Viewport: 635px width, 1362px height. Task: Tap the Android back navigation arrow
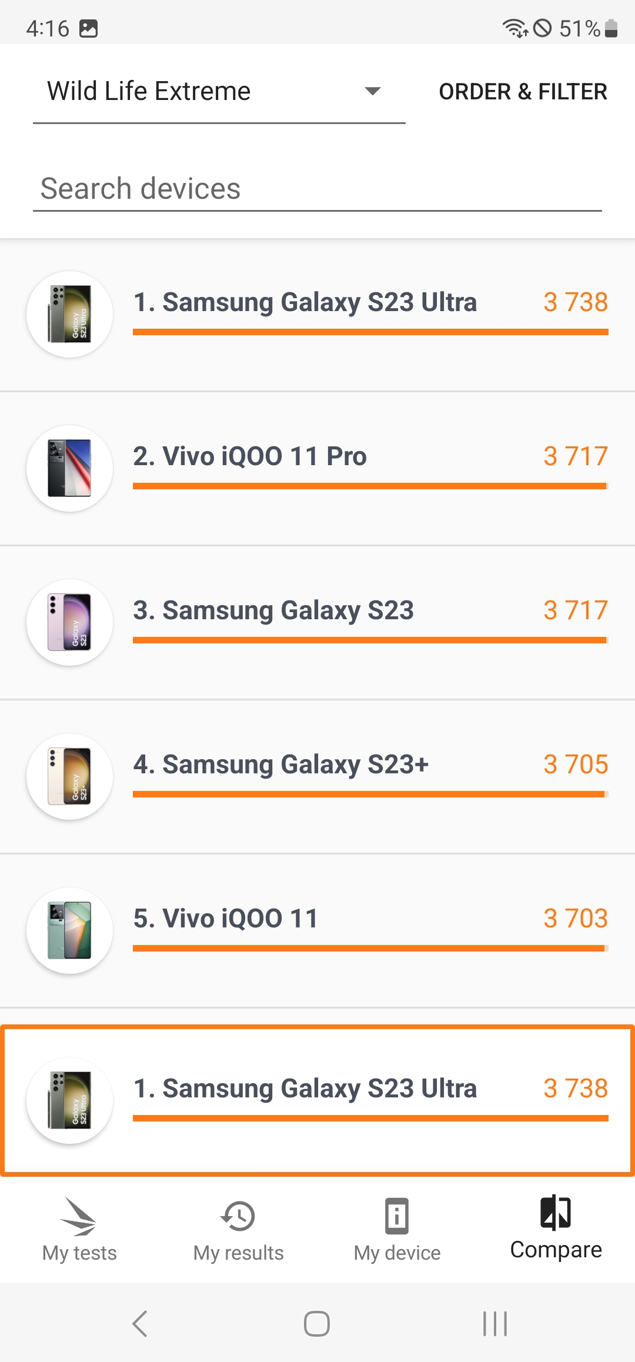[x=140, y=1324]
